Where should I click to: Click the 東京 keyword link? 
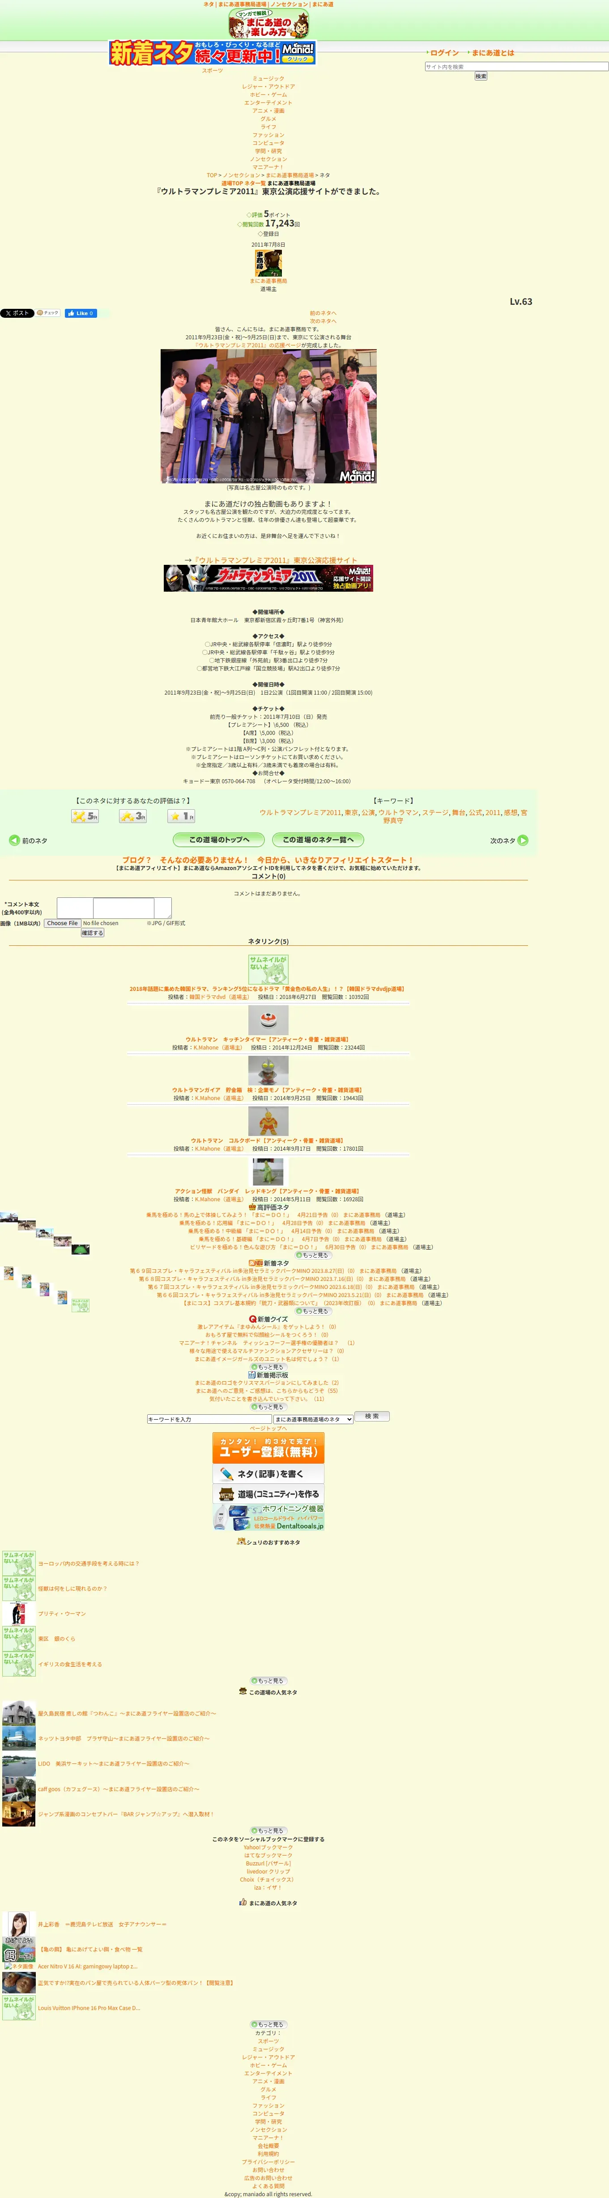pyautogui.click(x=350, y=812)
